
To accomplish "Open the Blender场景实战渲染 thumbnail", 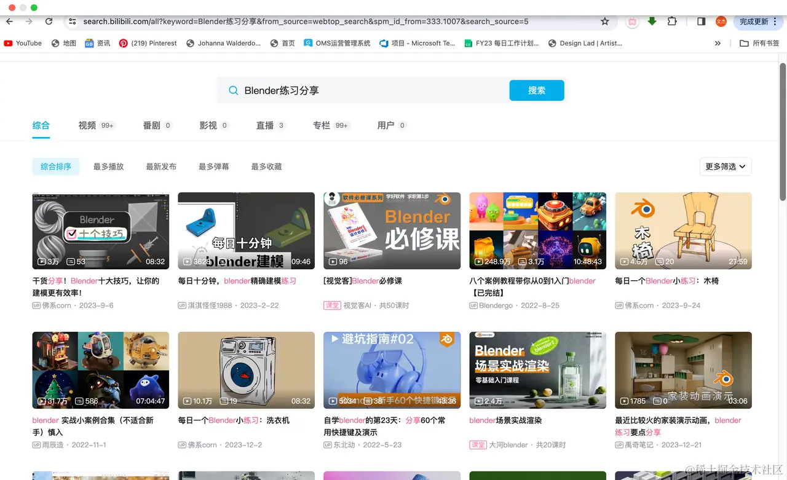I will [x=537, y=370].
